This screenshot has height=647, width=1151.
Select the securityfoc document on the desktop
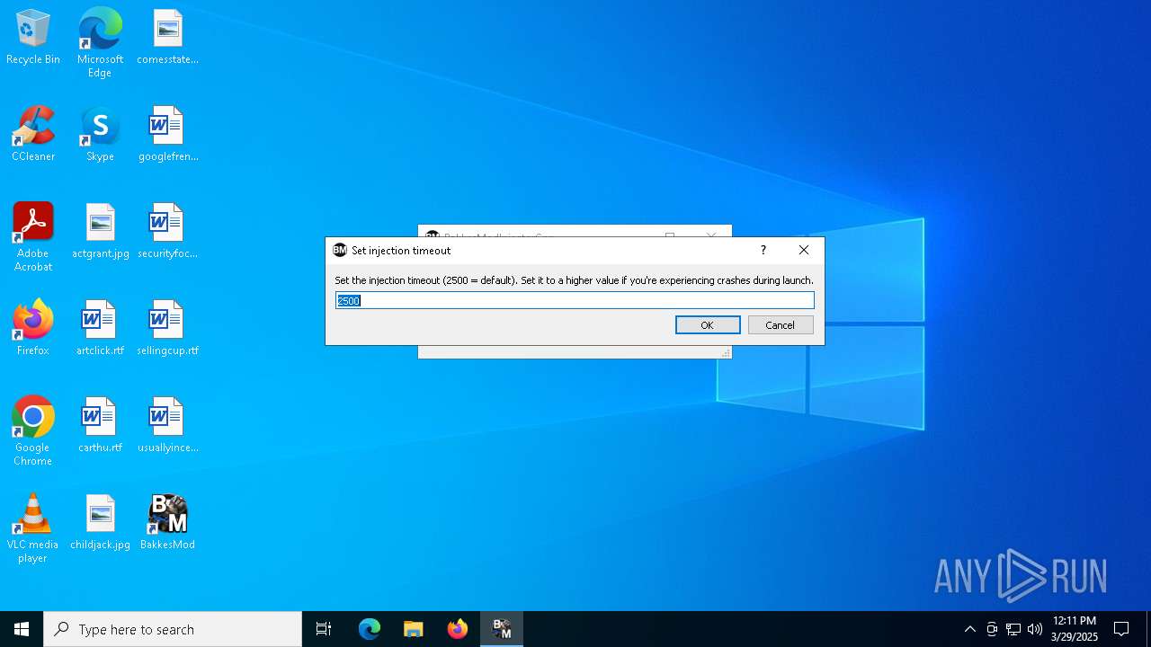[x=167, y=232]
